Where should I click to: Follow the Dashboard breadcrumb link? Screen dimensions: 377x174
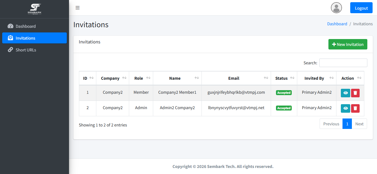pyautogui.click(x=337, y=24)
